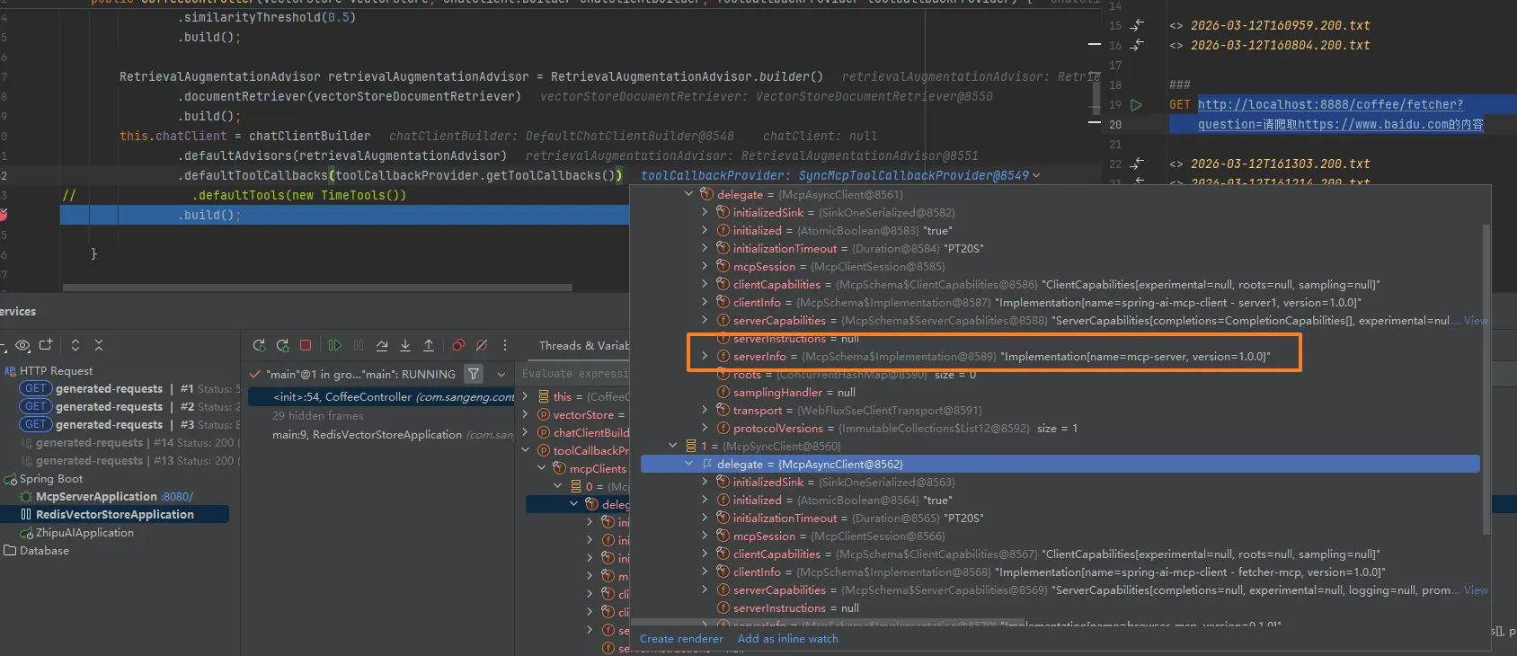This screenshot has height=656, width=1517.
Task: Open the View Breakpoints dialog
Action: click(458, 345)
